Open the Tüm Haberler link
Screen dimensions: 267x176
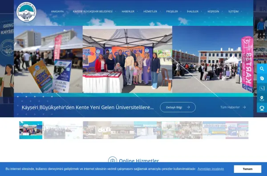click(233, 107)
